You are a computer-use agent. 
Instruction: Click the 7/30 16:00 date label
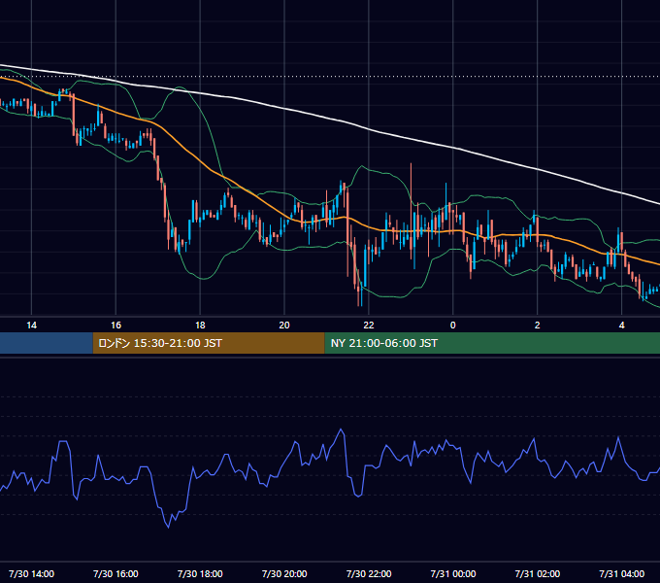tap(115, 573)
